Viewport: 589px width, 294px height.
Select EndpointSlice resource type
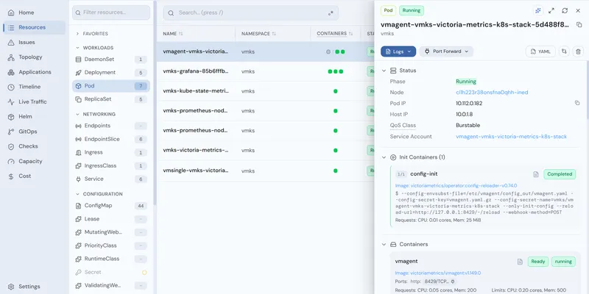[111, 139]
